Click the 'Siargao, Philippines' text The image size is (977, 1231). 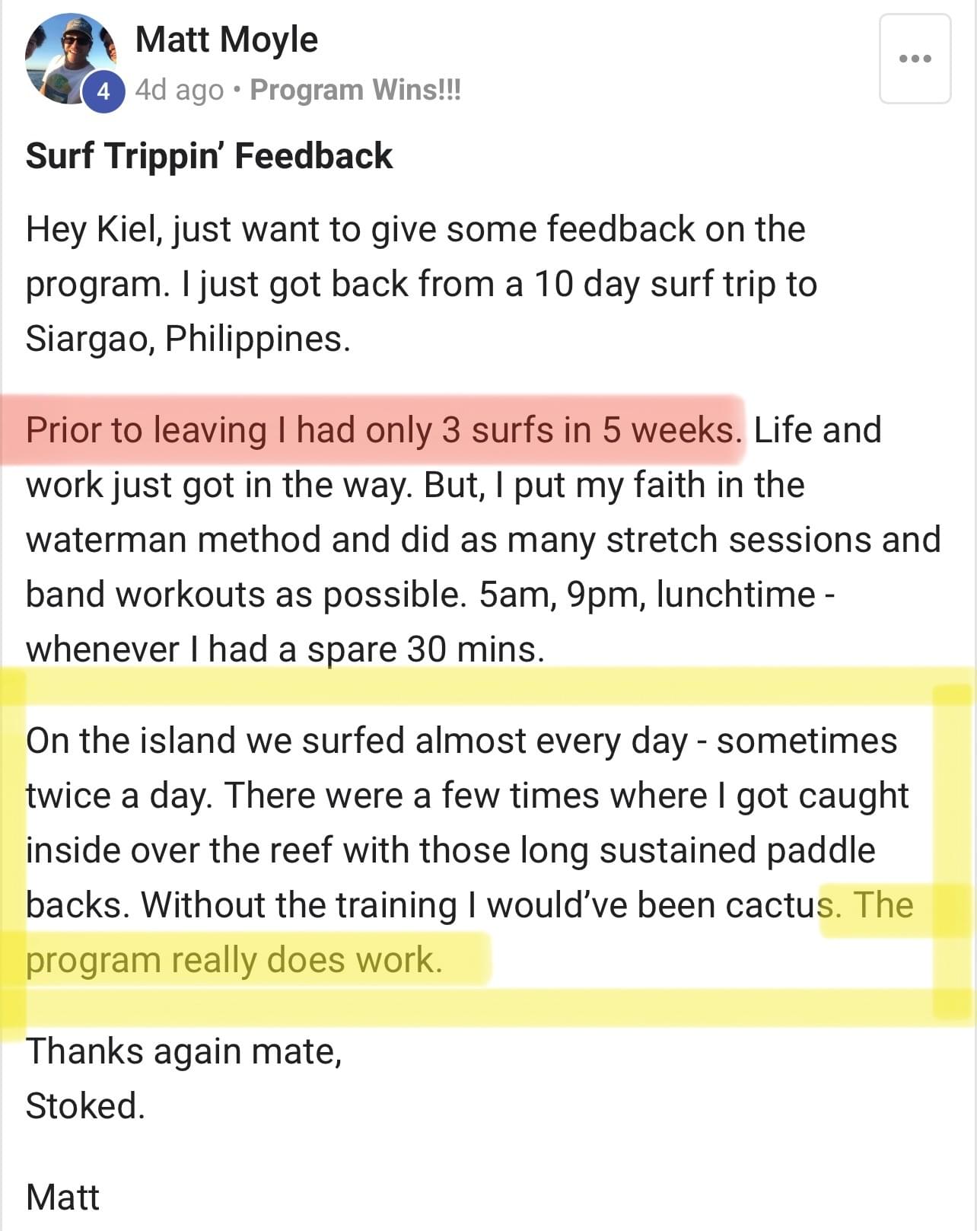pyautogui.click(x=188, y=339)
